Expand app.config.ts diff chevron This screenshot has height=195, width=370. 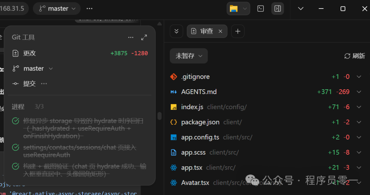click(359, 137)
